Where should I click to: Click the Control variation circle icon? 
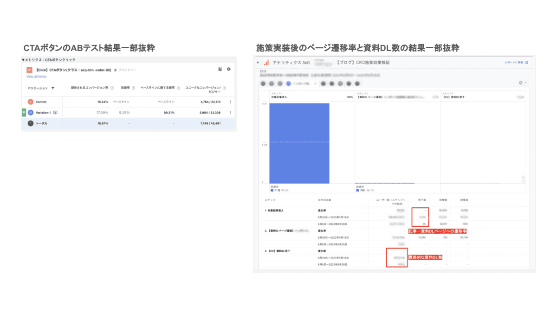(31, 102)
